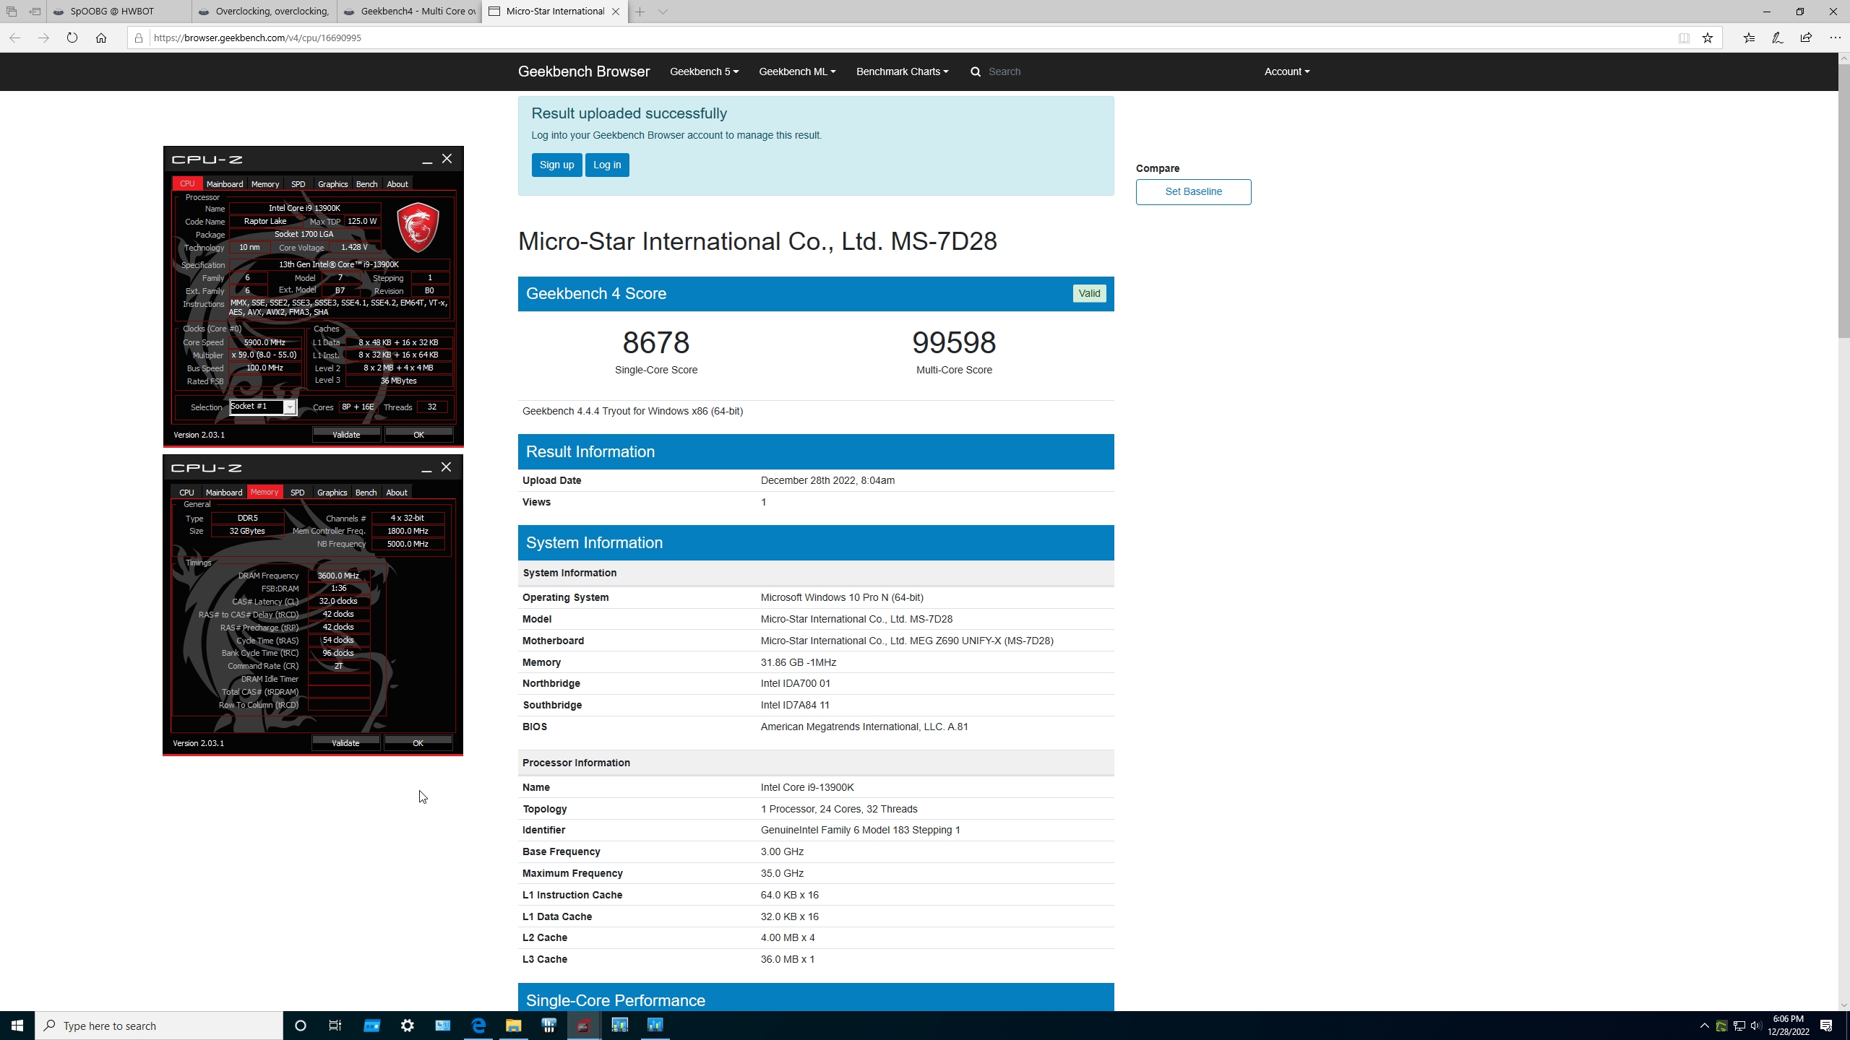Open the Graphics tab in bottom CPU-Z

point(332,493)
